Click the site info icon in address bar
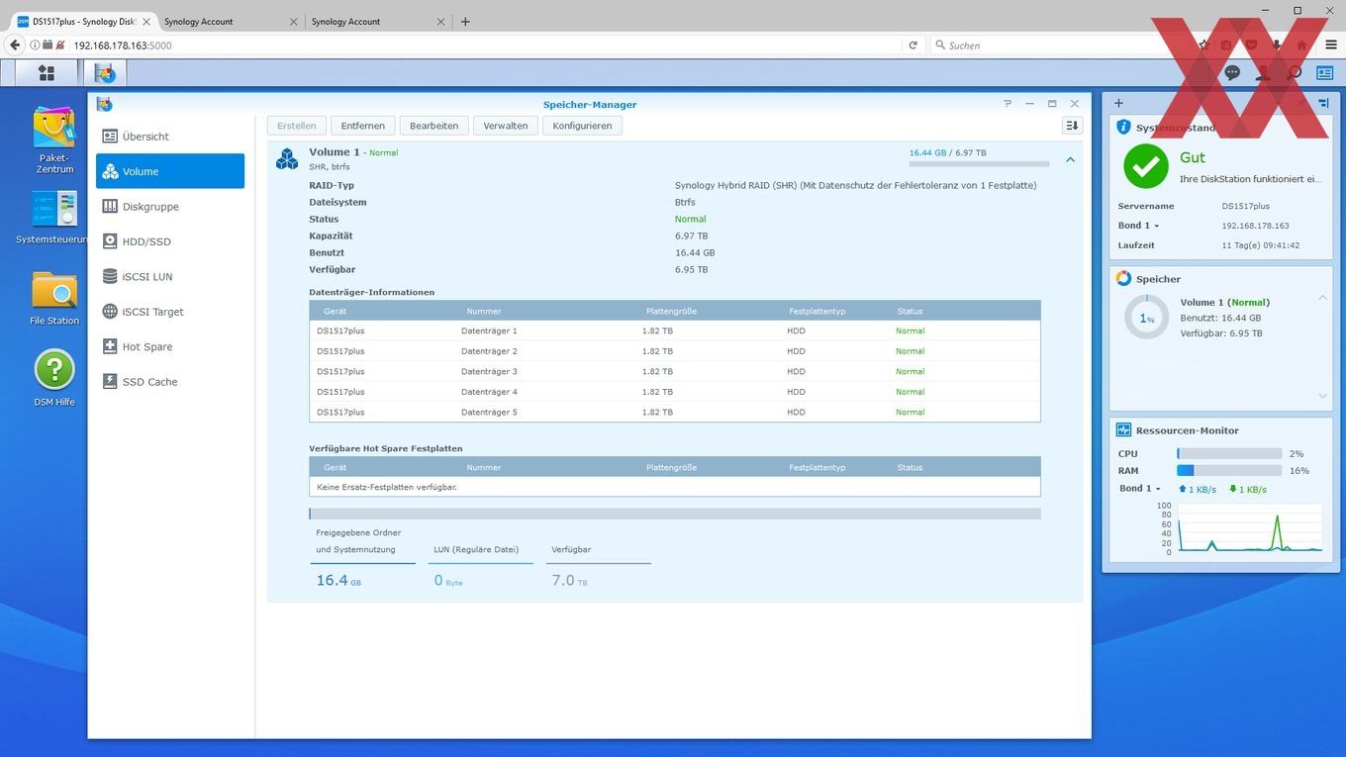The height and width of the screenshot is (757, 1346). click(35, 45)
